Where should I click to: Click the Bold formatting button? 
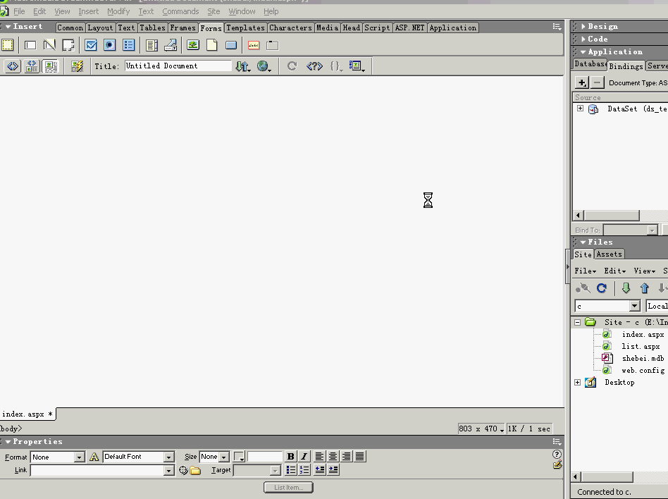click(290, 457)
